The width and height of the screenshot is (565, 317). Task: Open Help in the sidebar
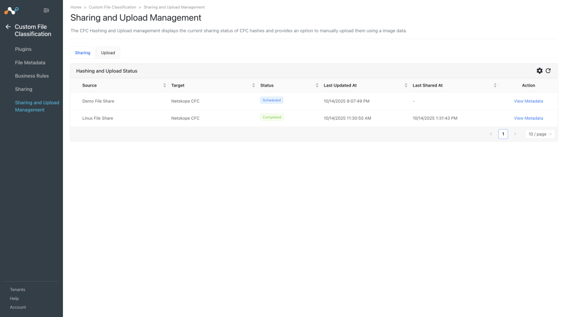(x=14, y=299)
